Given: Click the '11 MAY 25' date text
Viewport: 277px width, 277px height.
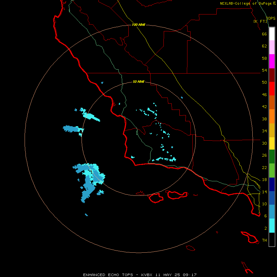Looking at the screenshot, I should (168, 275).
